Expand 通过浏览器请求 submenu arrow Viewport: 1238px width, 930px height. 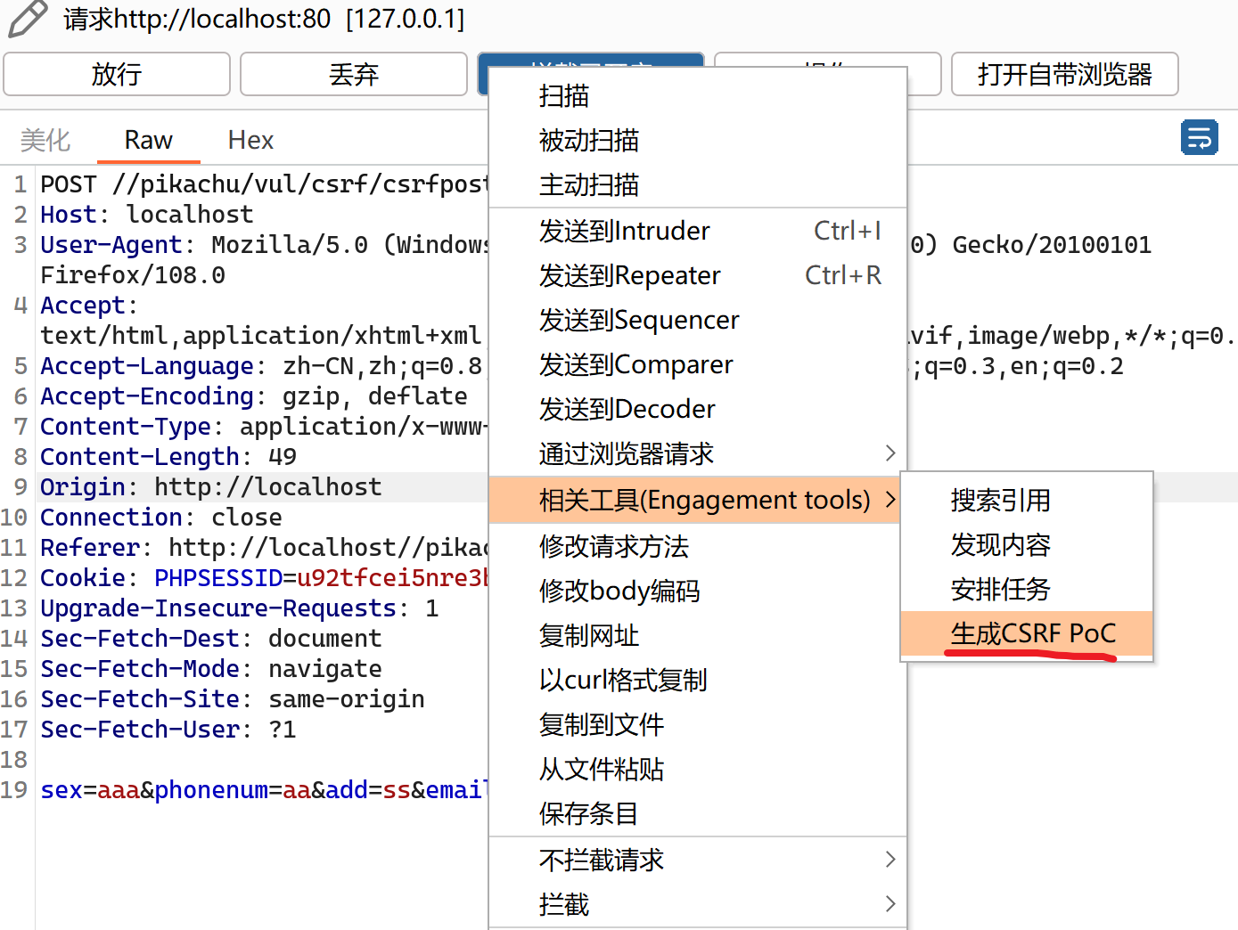pyautogui.click(x=890, y=453)
